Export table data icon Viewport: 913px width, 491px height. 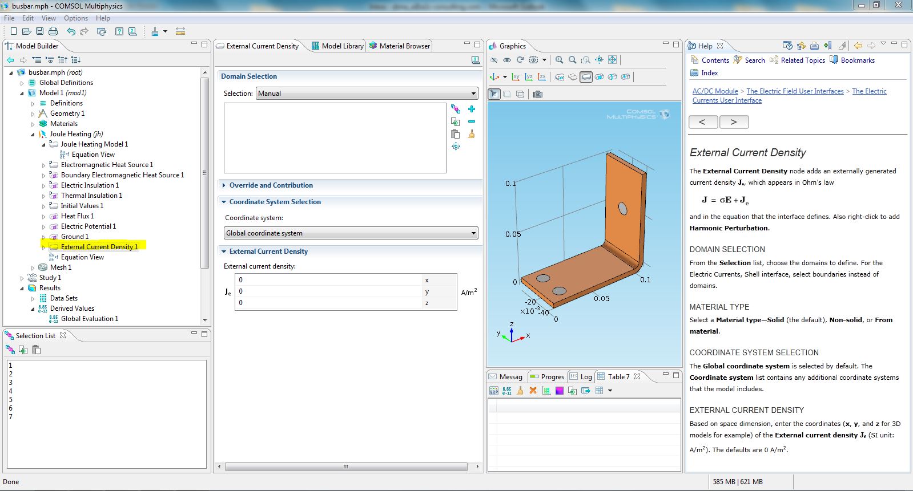[585, 391]
